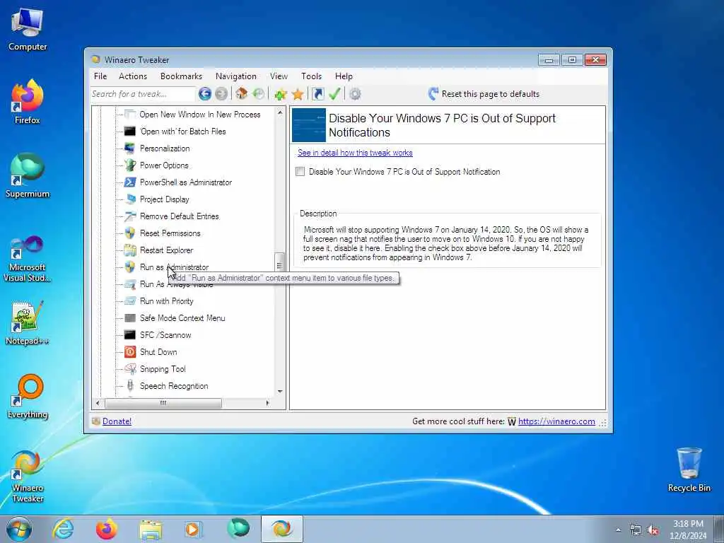Open See in detail how this tweak works
Viewport: 724px width, 543px height.
[x=355, y=153]
